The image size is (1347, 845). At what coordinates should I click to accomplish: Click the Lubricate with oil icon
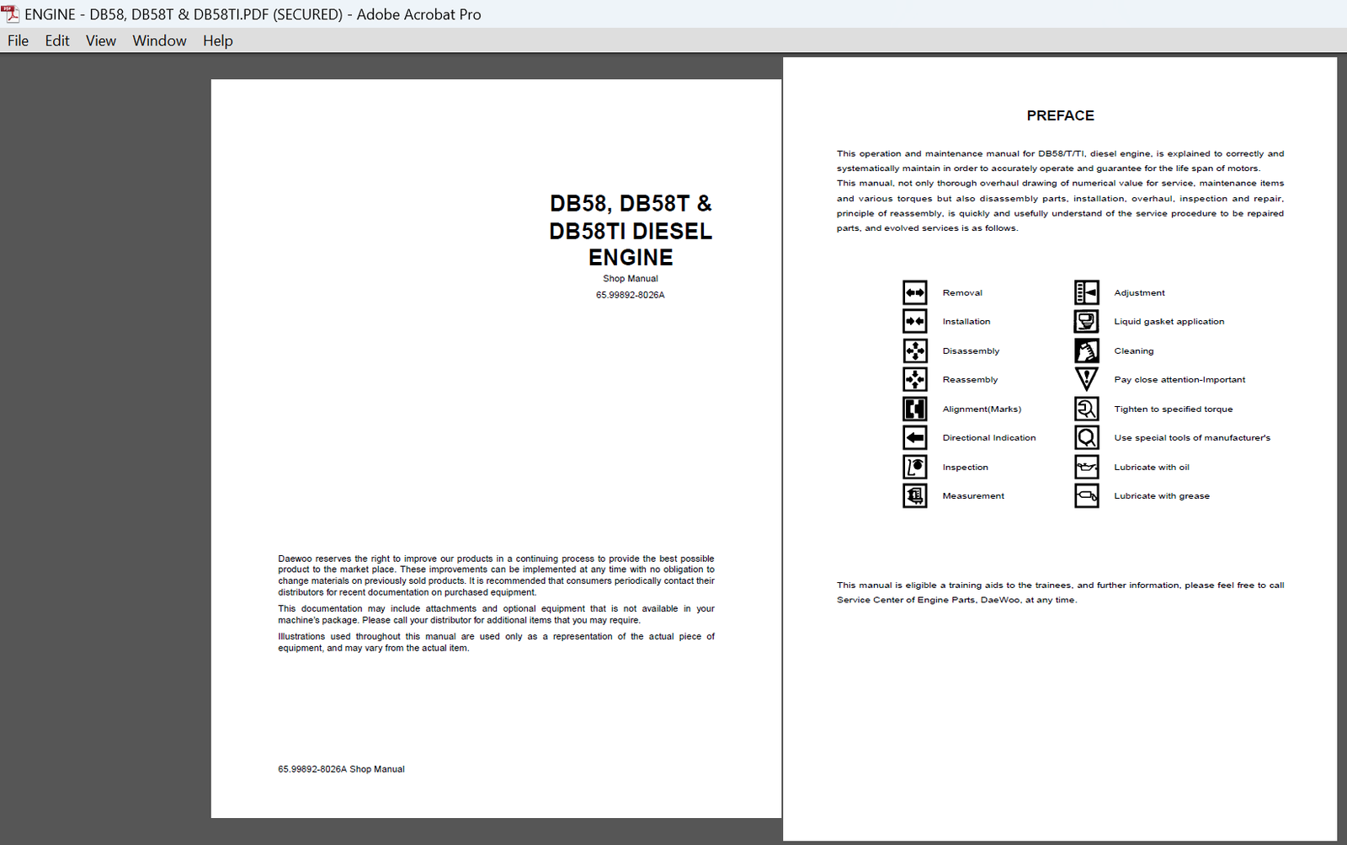point(1087,467)
